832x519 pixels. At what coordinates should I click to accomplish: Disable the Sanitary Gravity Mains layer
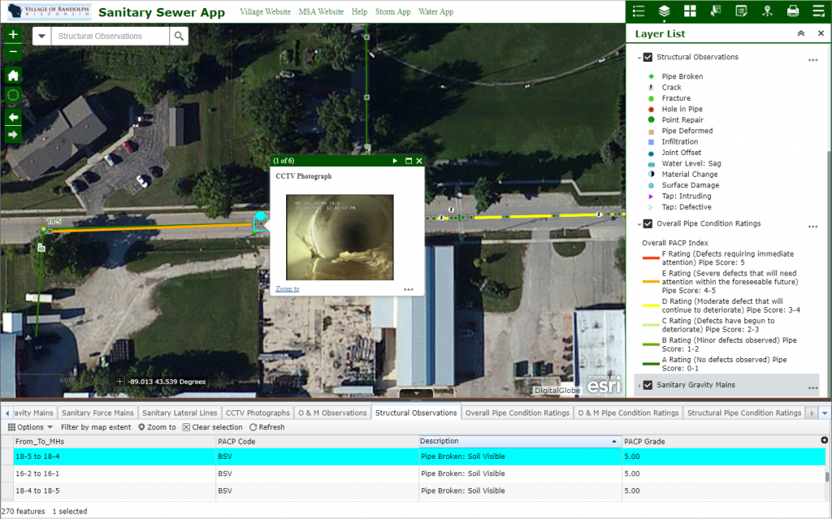pos(647,386)
